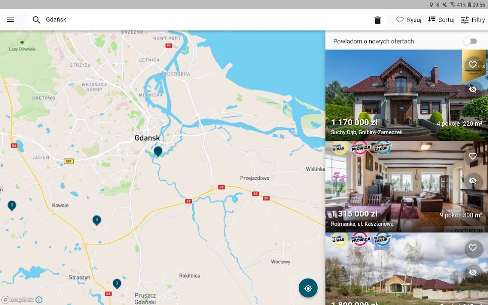The height and width of the screenshot is (305, 488).
Task: Click the cluster pin 3 near Kowale
Action: click(97, 220)
